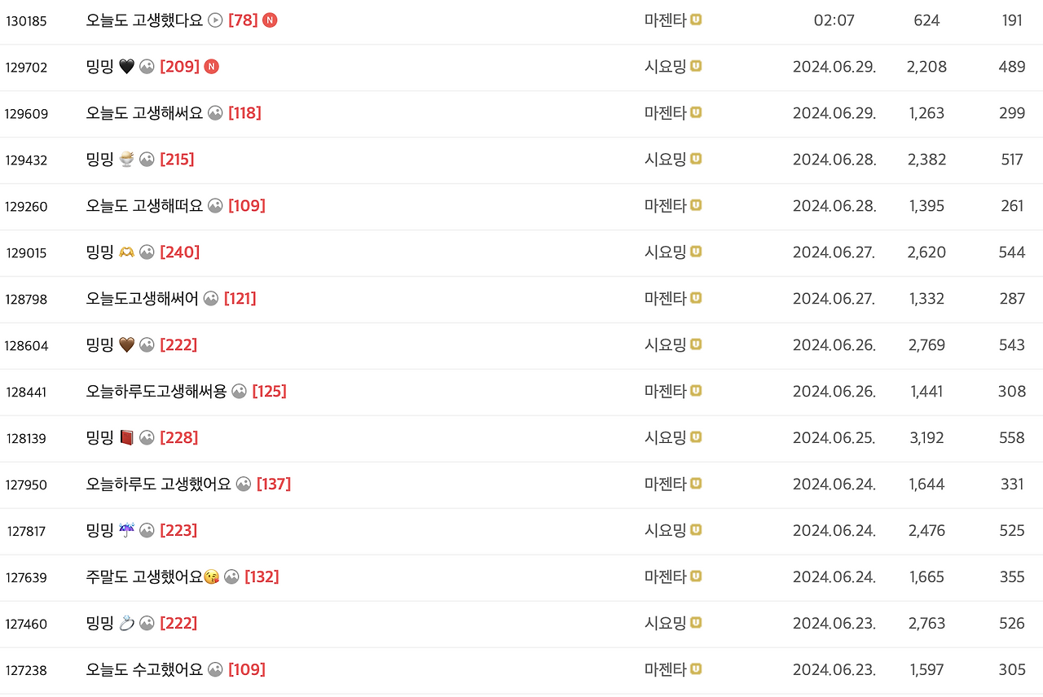The height and width of the screenshot is (697, 1043).
Task: Click the image icon on post 127639
Action: click(231, 577)
